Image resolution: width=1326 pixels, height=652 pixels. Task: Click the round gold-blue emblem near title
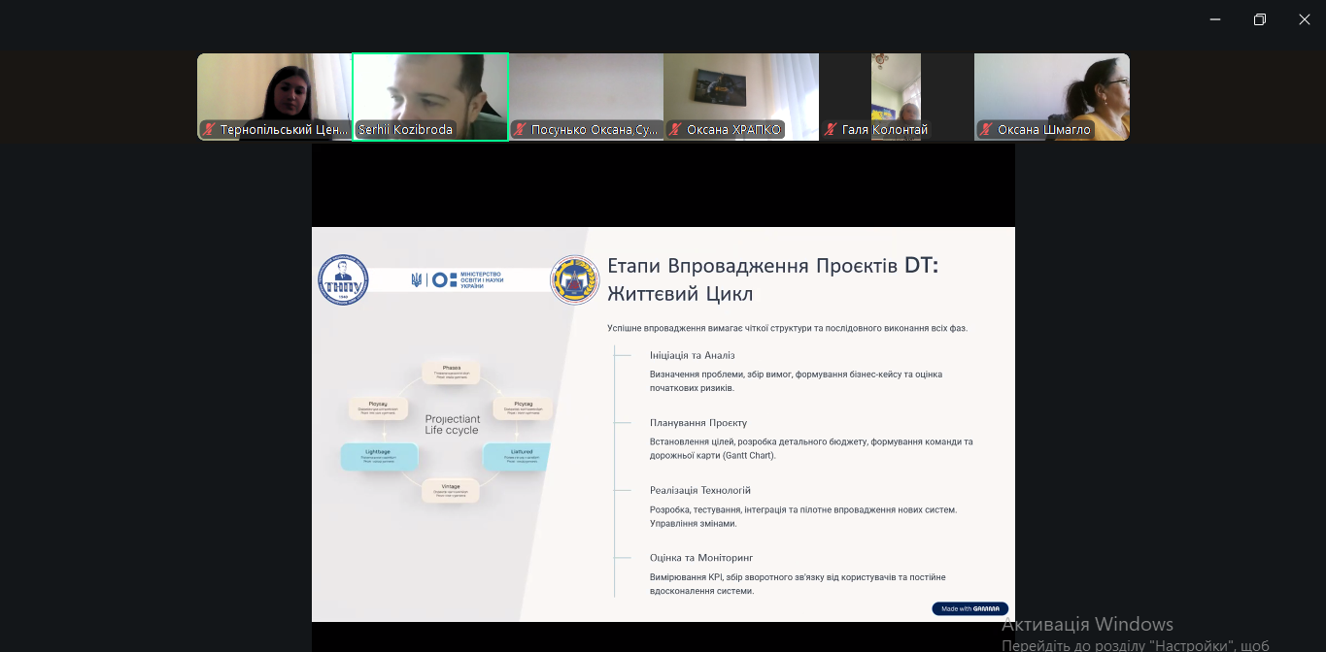[574, 280]
